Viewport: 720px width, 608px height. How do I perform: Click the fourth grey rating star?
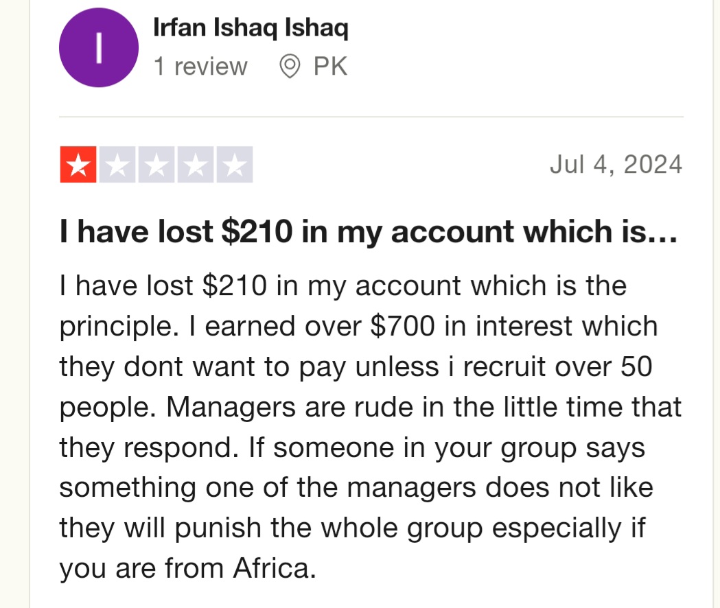point(196,165)
